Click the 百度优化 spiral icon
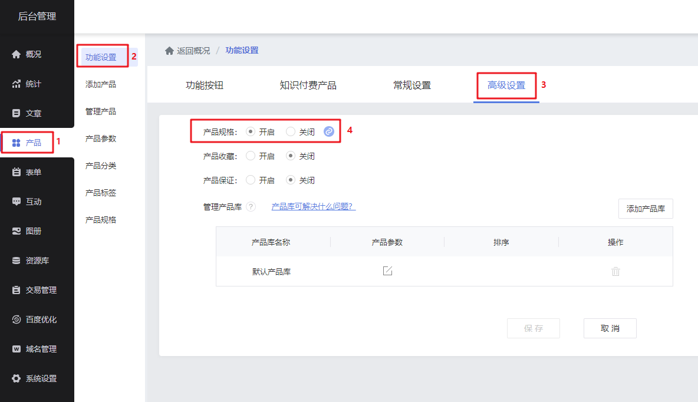 click(16, 319)
